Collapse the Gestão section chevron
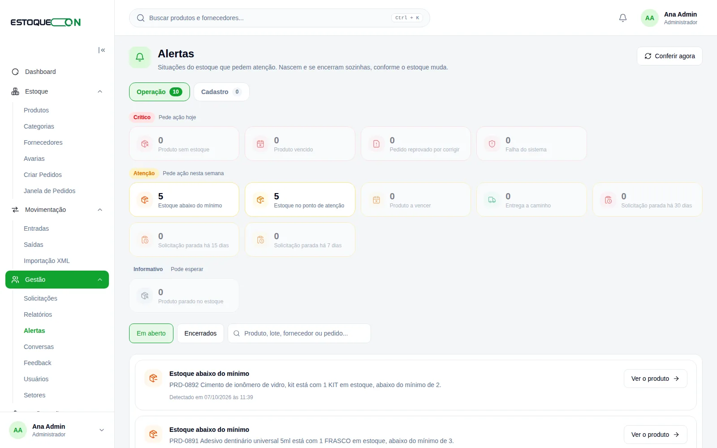The width and height of the screenshot is (717, 448). pos(100,280)
